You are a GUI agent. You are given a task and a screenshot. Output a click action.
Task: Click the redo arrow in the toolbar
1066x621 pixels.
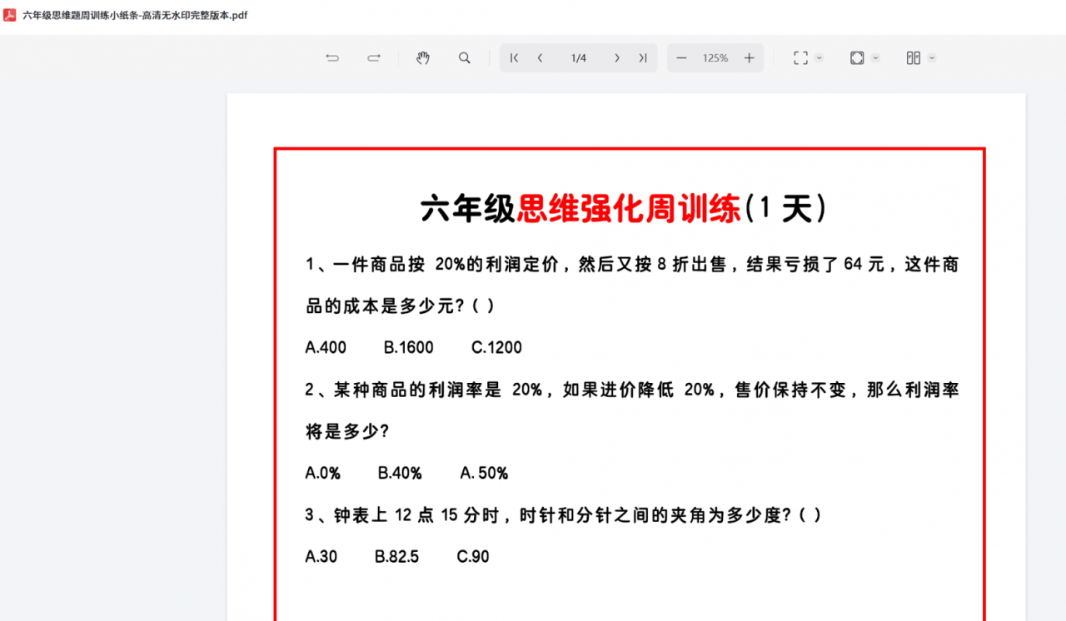click(x=374, y=58)
